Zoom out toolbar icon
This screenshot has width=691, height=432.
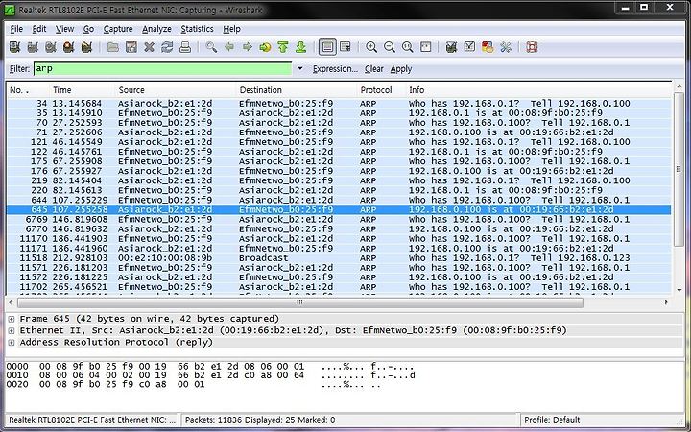point(390,47)
